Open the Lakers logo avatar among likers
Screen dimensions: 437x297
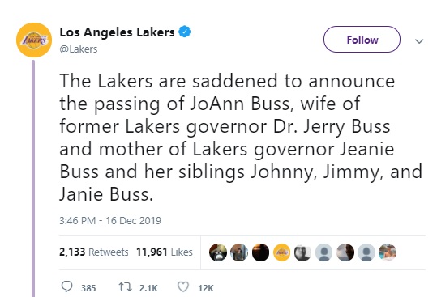tap(282, 252)
